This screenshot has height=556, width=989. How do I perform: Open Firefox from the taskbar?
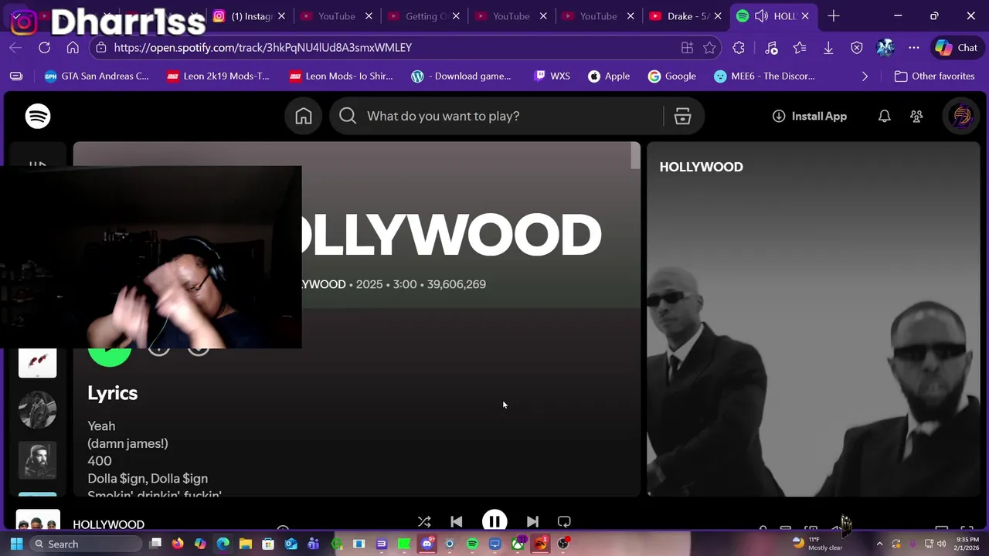point(178,544)
